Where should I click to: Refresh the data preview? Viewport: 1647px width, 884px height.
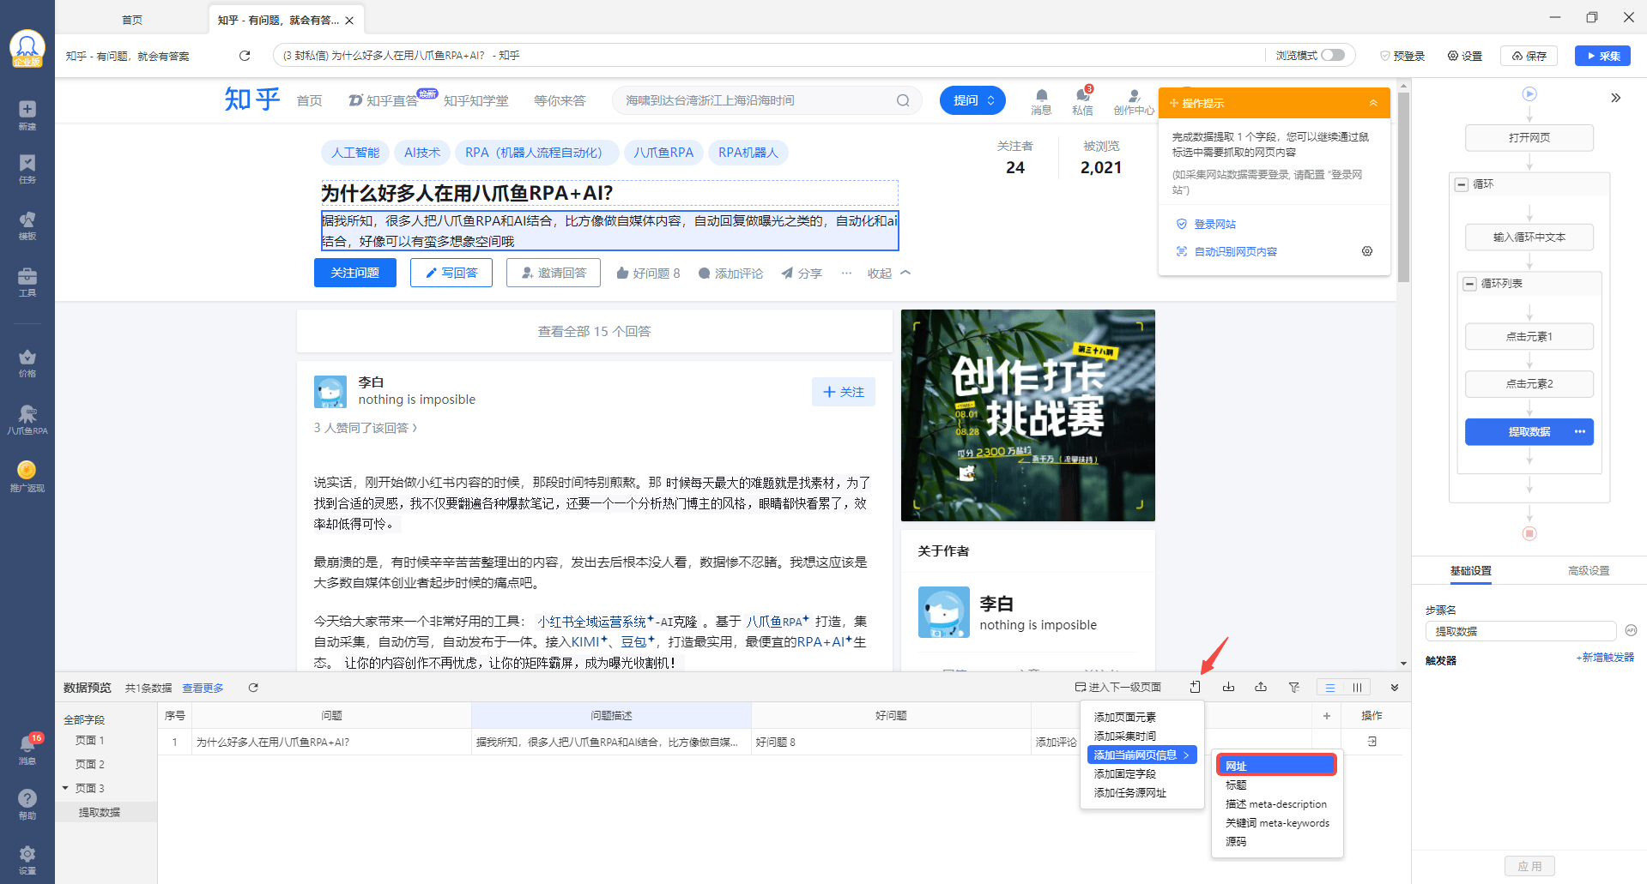point(253,688)
